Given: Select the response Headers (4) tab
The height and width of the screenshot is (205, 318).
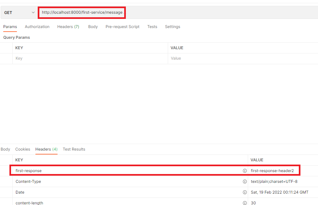Looking at the screenshot, I should tap(46, 149).
